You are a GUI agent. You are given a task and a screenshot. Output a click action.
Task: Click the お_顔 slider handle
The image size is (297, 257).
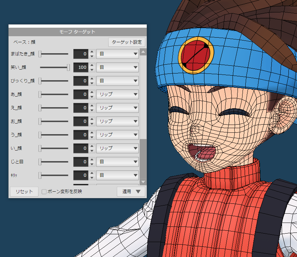click(40, 121)
